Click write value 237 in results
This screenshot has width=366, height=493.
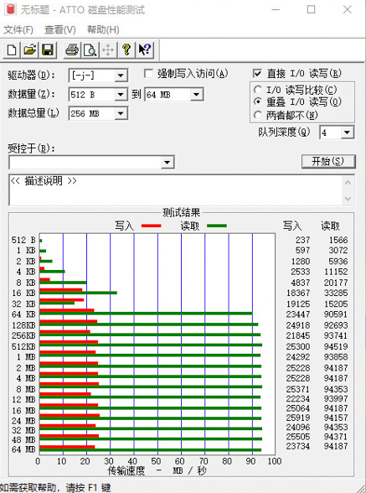pyautogui.click(x=302, y=240)
